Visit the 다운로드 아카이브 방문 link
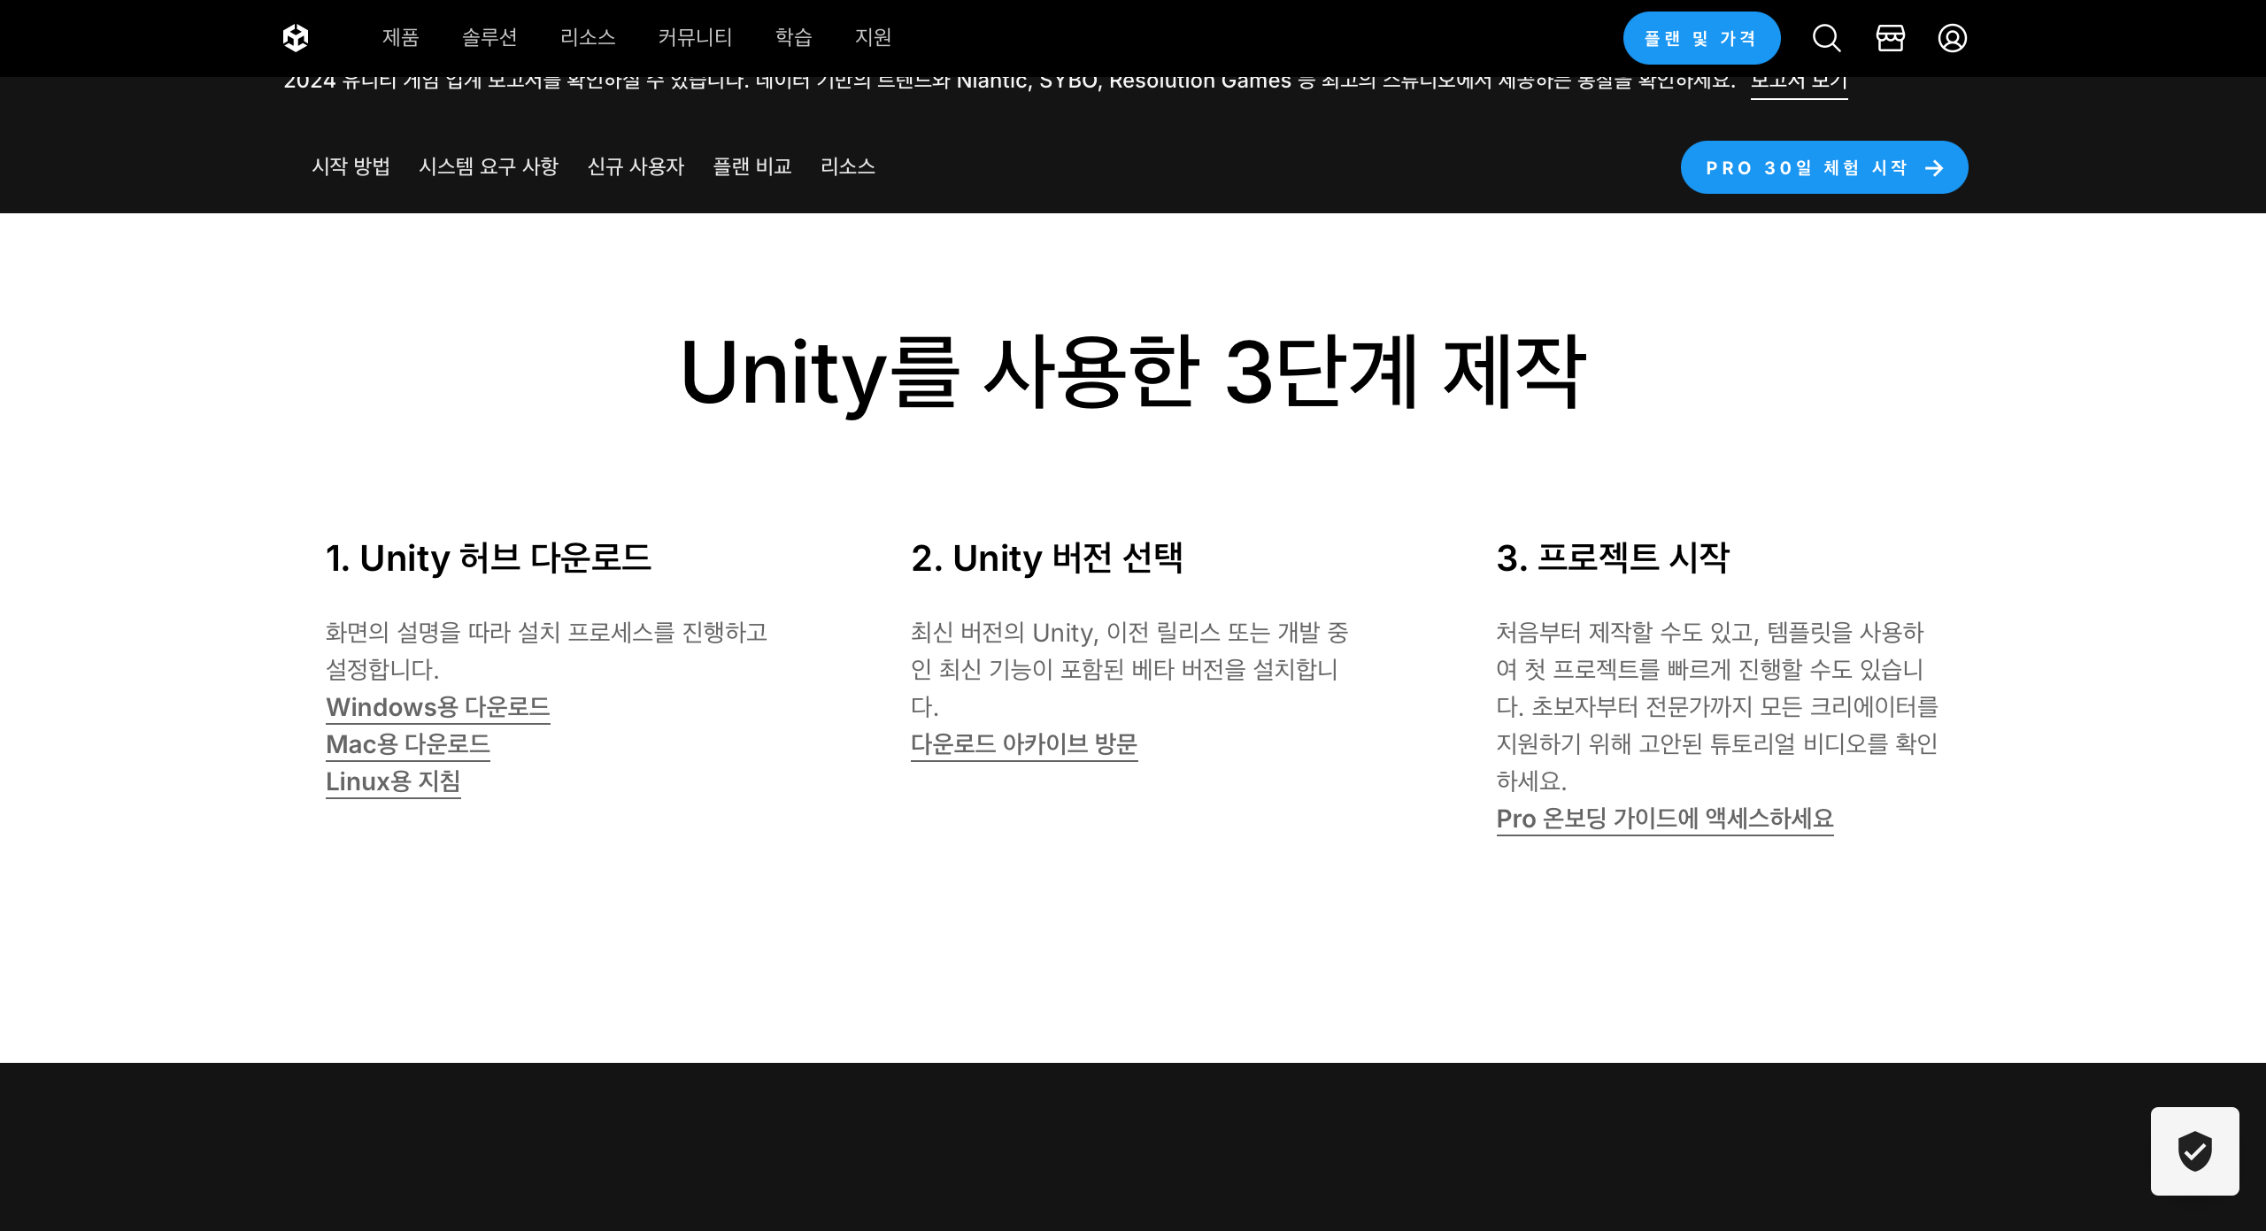The width and height of the screenshot is (2266, 1231). 1023,744
